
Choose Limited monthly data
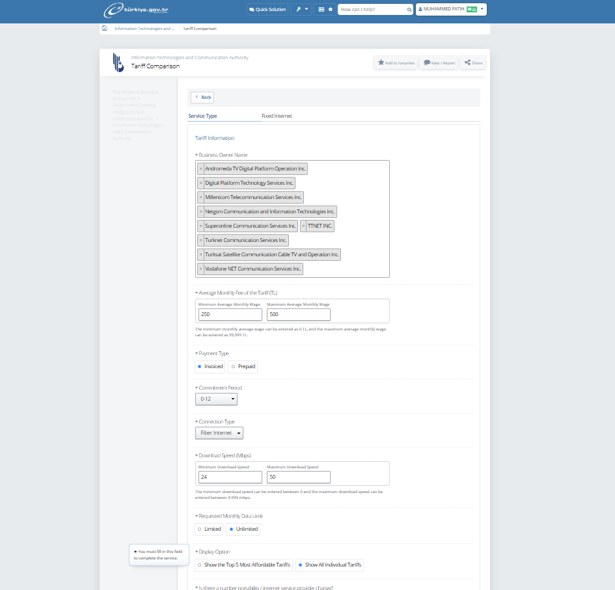click(209, 530)
